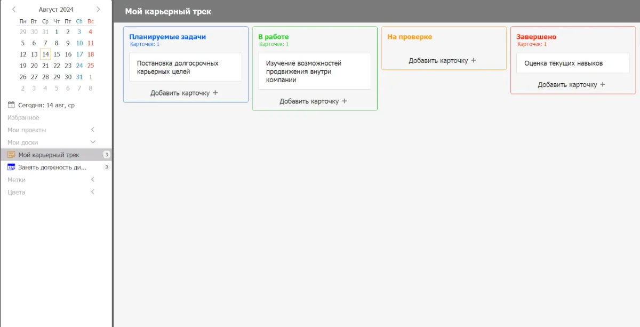Open Избранное in the sidebar

click(x=23, y=117)
